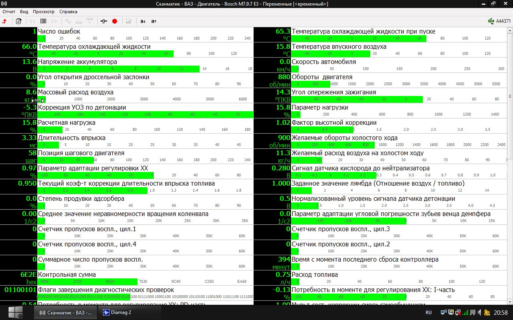Image resolution: width=513 pixels, height=320 pixels.
Task: Select Позиция шагового двигателя parameter
Action: 127,156
